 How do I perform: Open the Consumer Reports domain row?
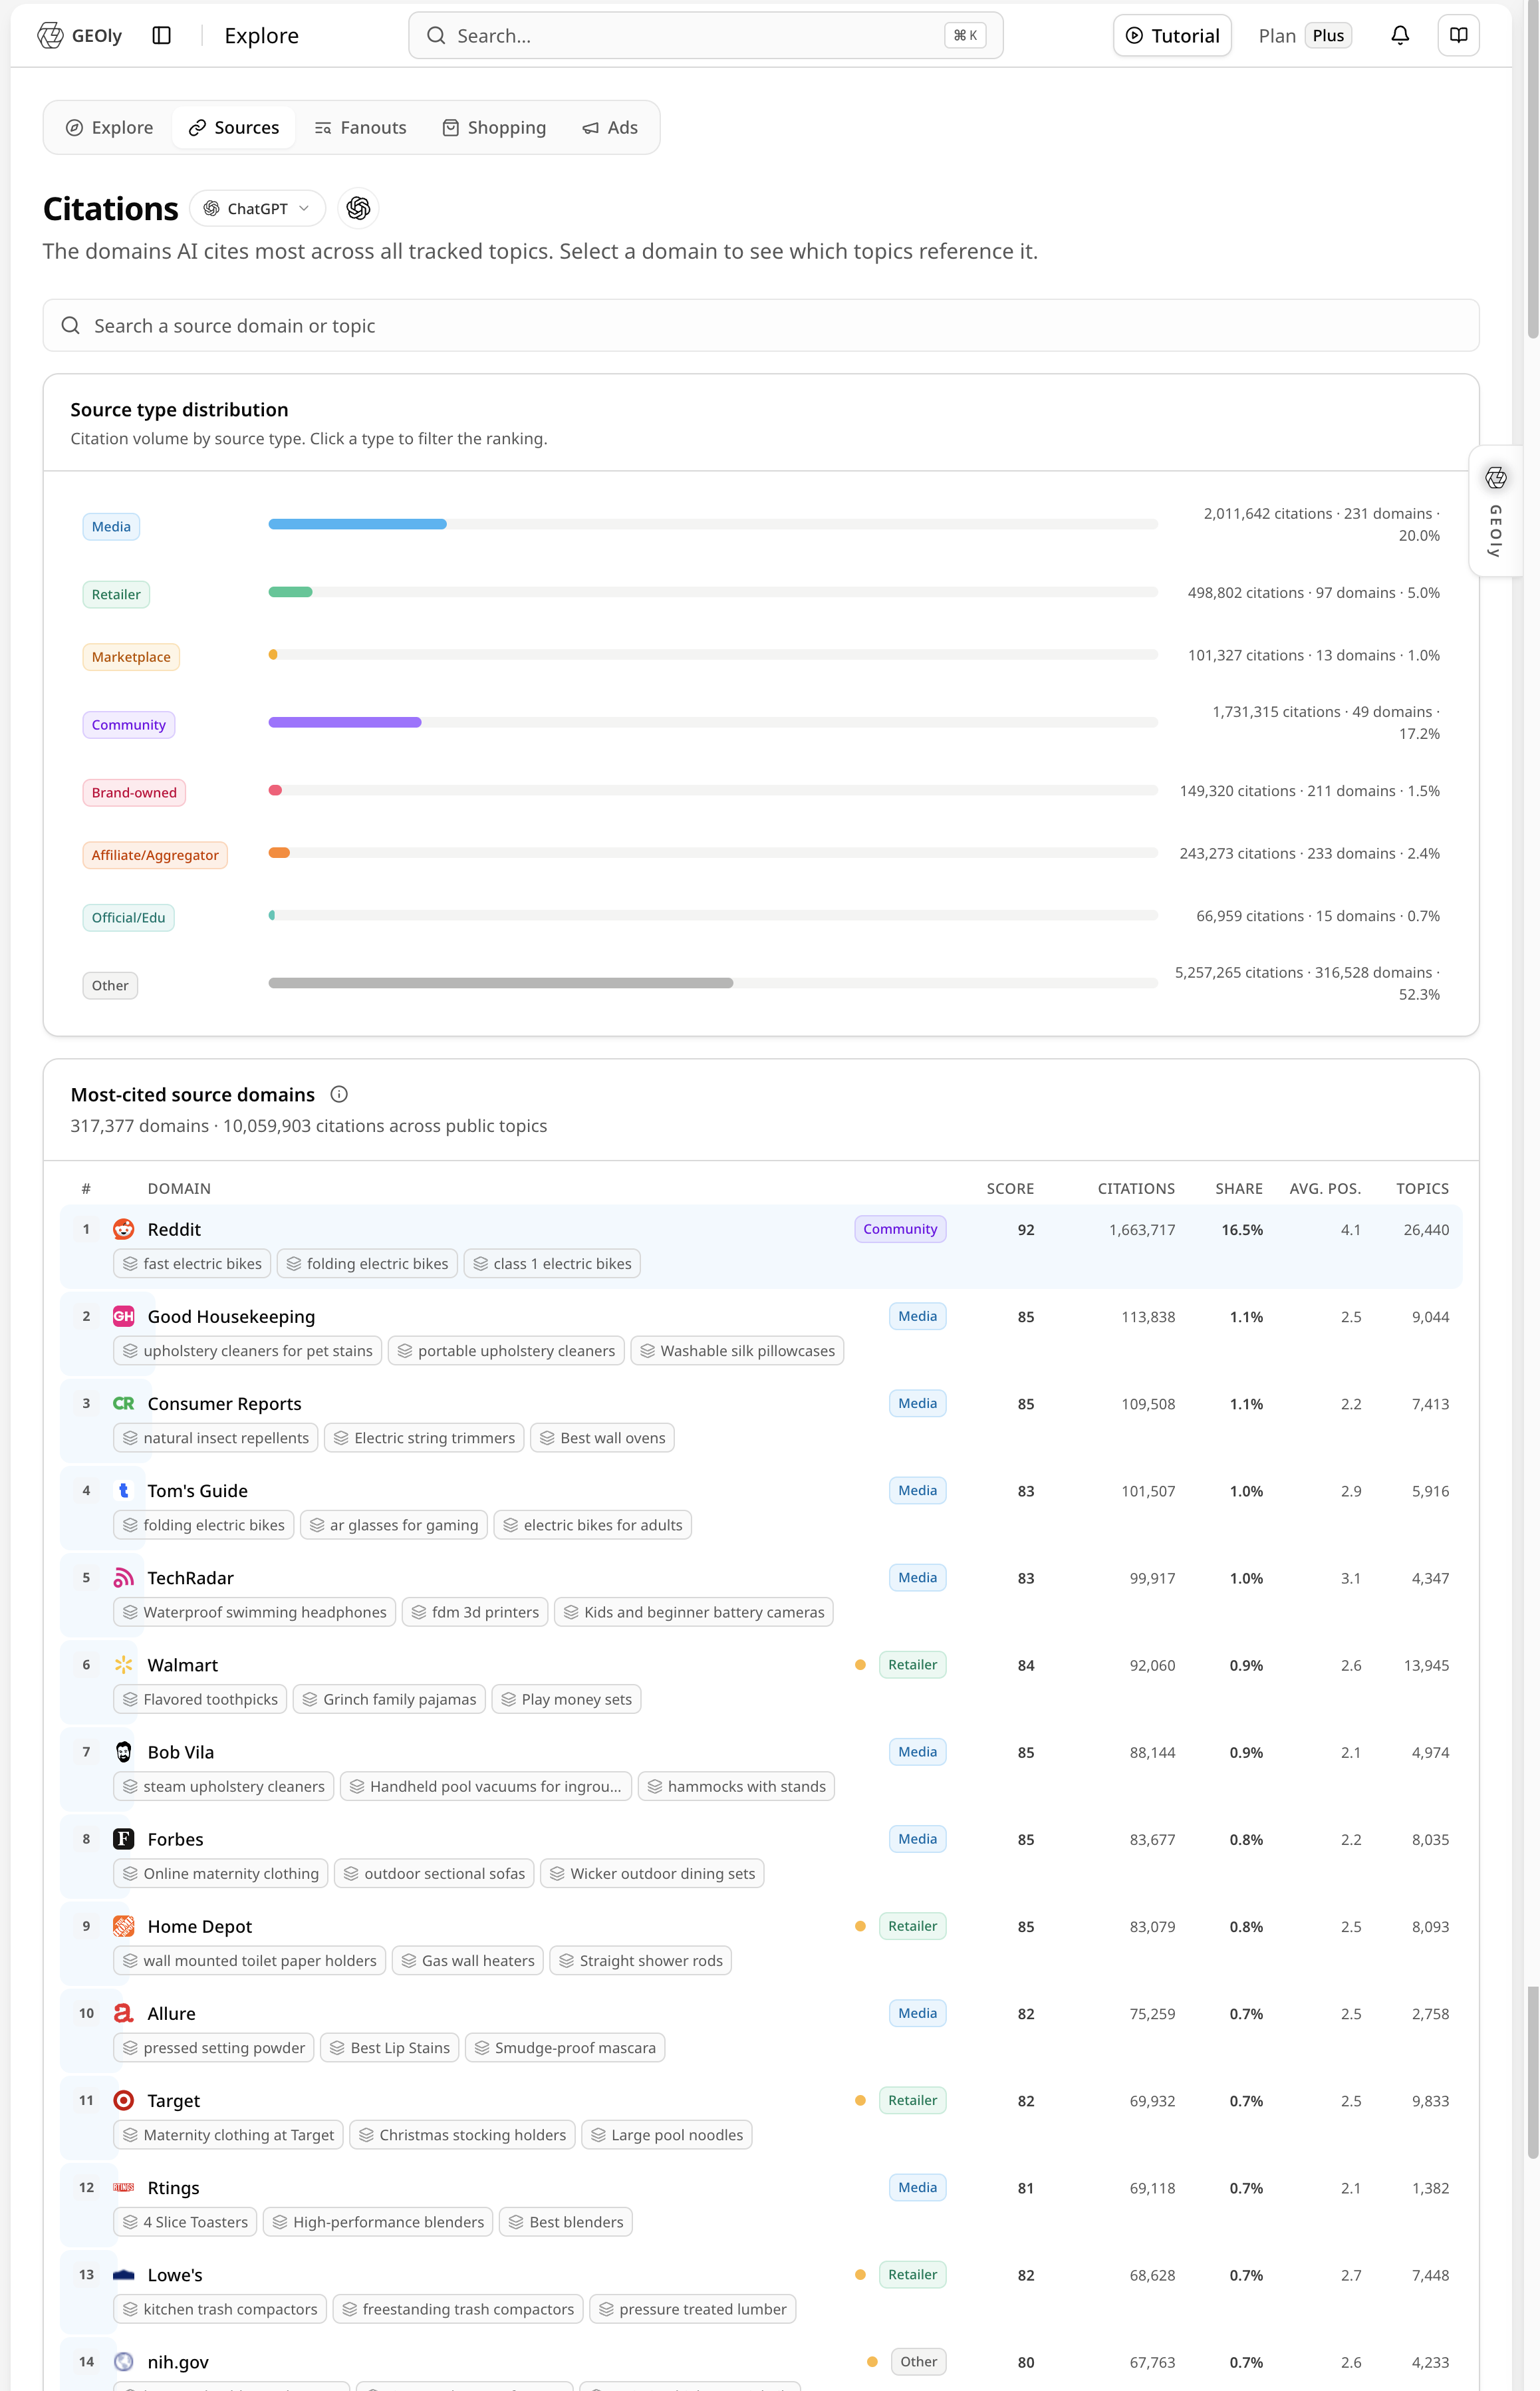click(x=761, y=1420)
